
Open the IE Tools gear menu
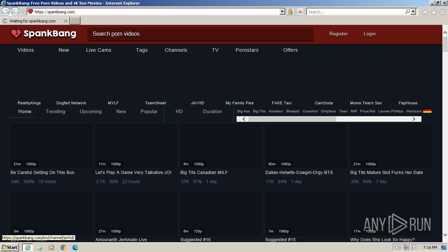coord(442,12)
